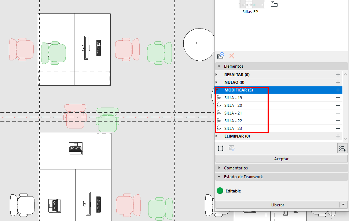Click the round table in floor plan

click(x=199, y=44)
